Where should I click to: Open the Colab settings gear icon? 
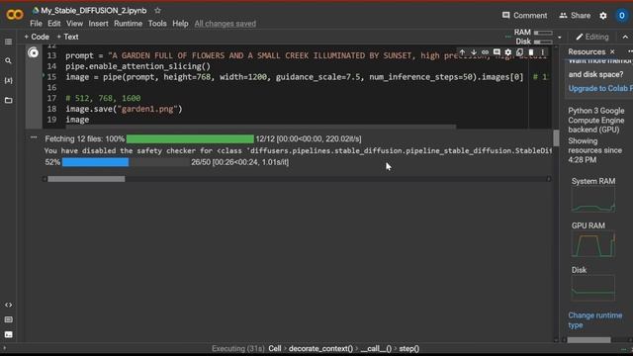pyautogui.click(x=603, y=16)
